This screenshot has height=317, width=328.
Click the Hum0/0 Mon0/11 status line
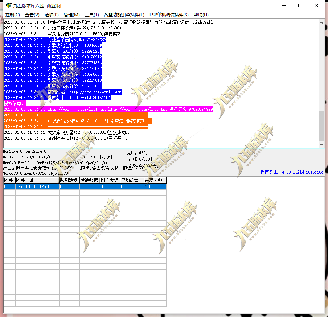point(55,163)
